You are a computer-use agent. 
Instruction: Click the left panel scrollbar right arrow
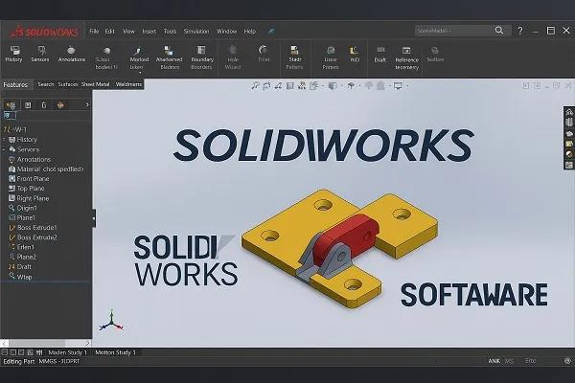87,343
